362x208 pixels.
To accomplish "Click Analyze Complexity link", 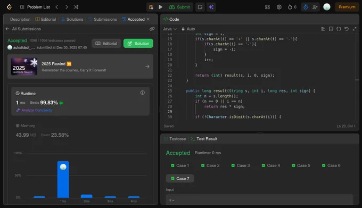I will 35,110.
